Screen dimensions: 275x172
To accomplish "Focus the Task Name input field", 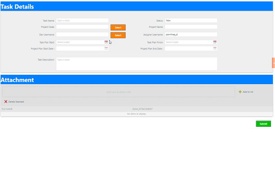I will [82, 20].
